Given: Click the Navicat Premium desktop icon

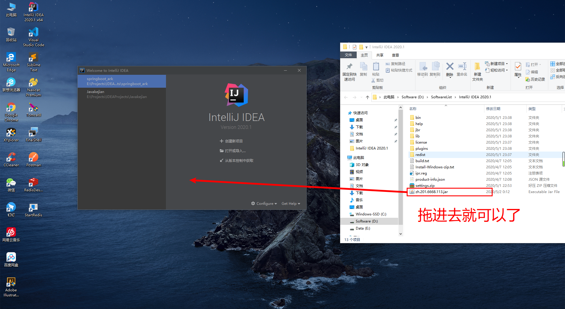Looking at the screenshot, I should [34, 87].
